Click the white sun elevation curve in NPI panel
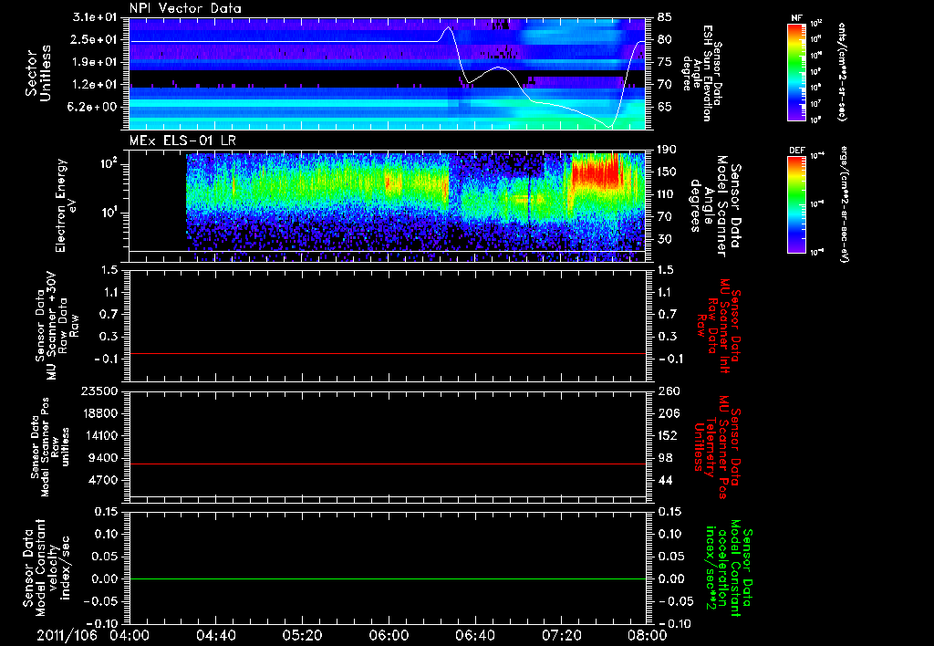This screenshot has width=934, height=646. pyautogui.click(x=285, y=41)
